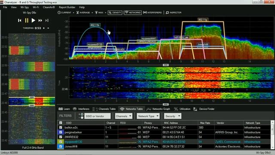Click the 802.11g overlay label

click(203, 19)
